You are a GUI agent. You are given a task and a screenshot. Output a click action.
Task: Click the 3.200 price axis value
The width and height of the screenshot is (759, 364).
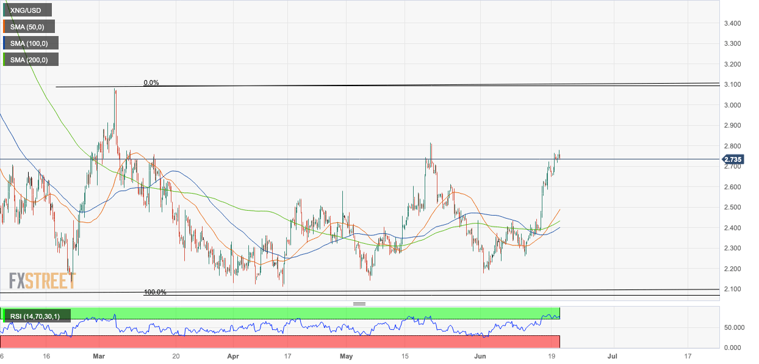(x=733, y=64)
